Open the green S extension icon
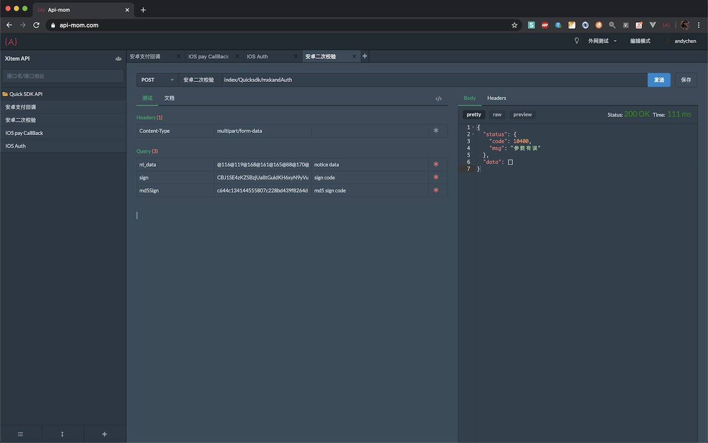The image size is (708, 443). pos(532,25)
